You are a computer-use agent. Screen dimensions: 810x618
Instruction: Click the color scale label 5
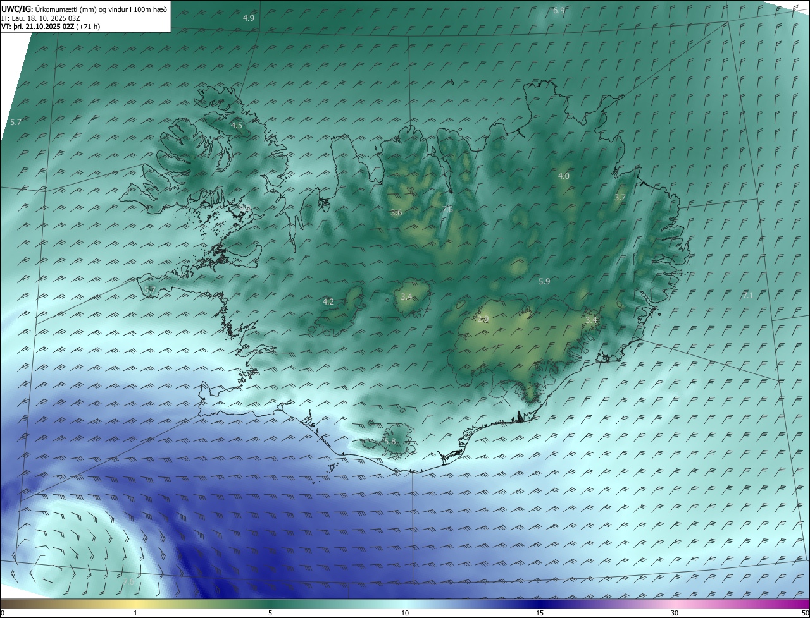coord(270,613)
